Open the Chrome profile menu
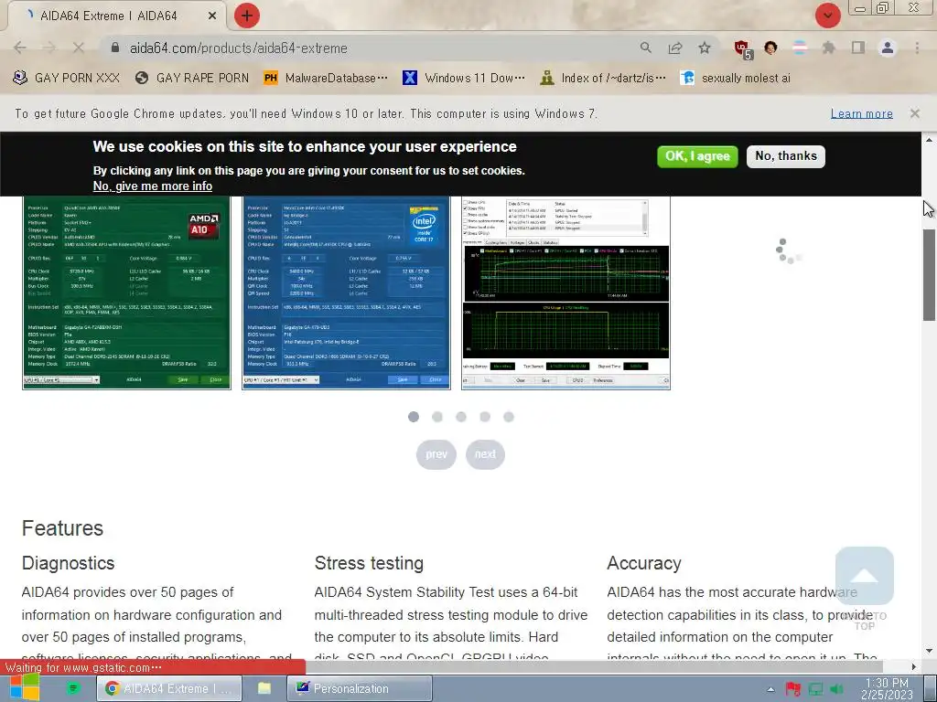The height and width of the screenshot is (702, 937). coord(888,48)
